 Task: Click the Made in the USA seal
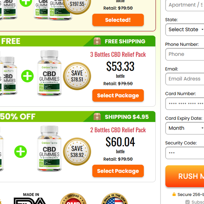pos(115,199)
